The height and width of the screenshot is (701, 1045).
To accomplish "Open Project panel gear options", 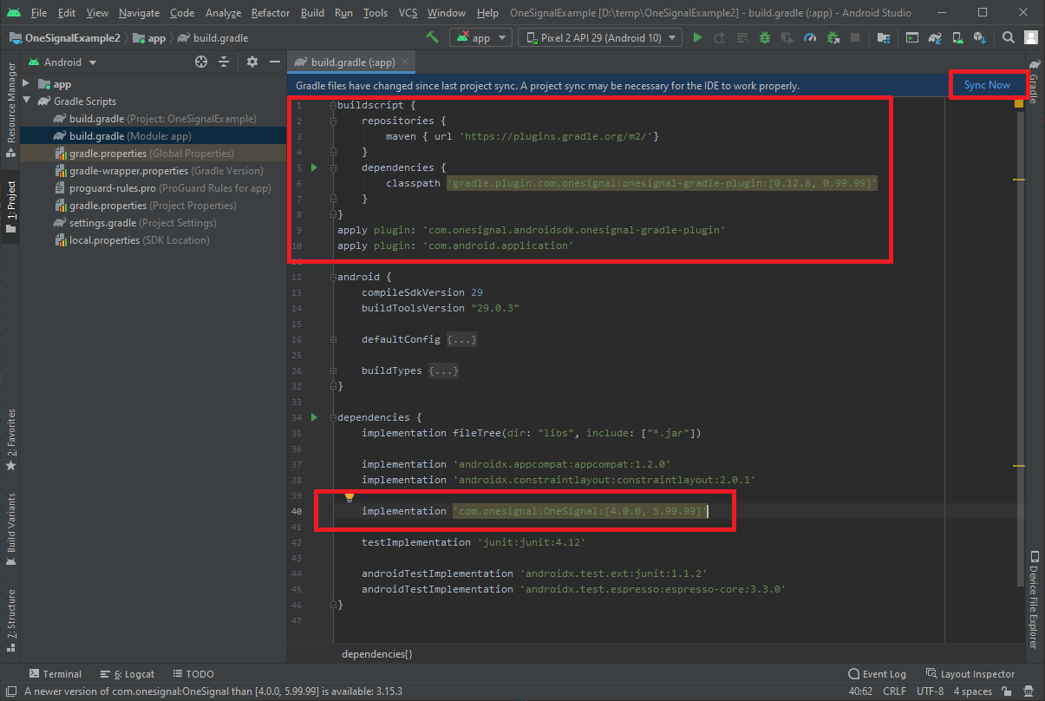I will click(252, 62).
